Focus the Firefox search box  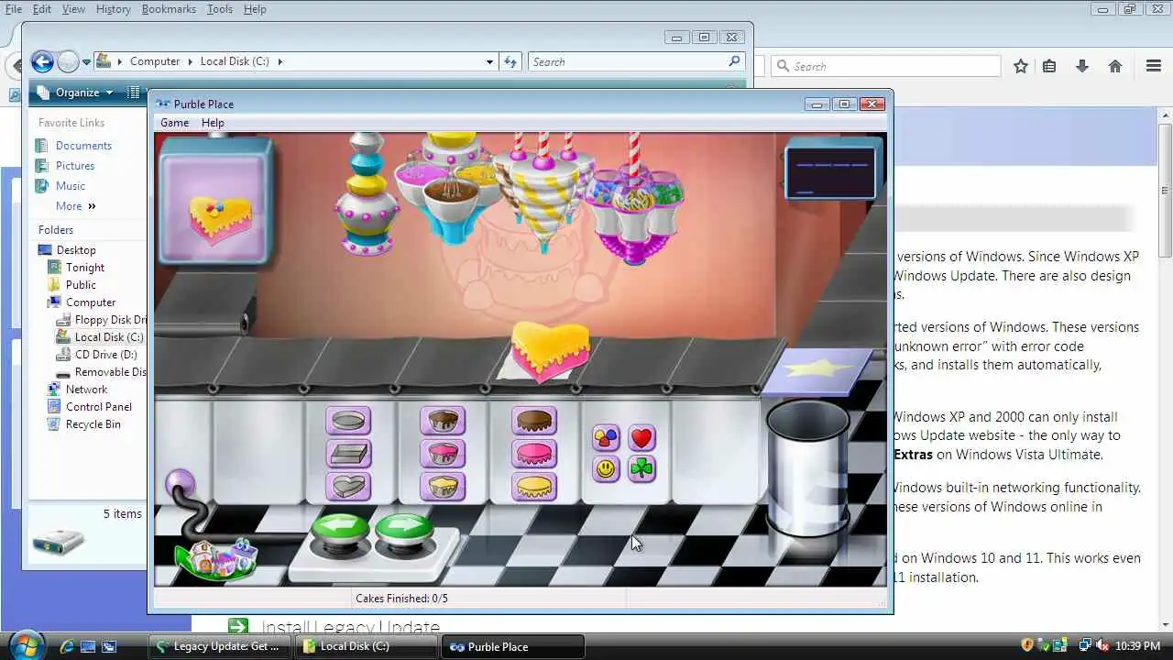pos(886,66)
